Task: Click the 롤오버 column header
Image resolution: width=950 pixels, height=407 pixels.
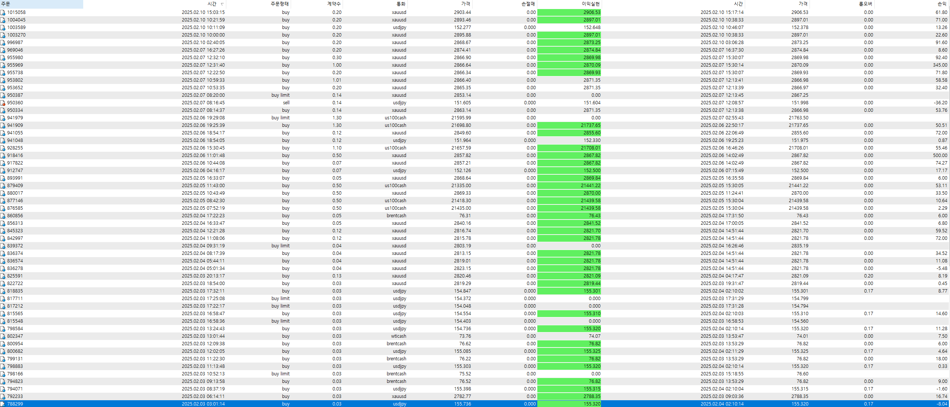Action: pos(865,4)
